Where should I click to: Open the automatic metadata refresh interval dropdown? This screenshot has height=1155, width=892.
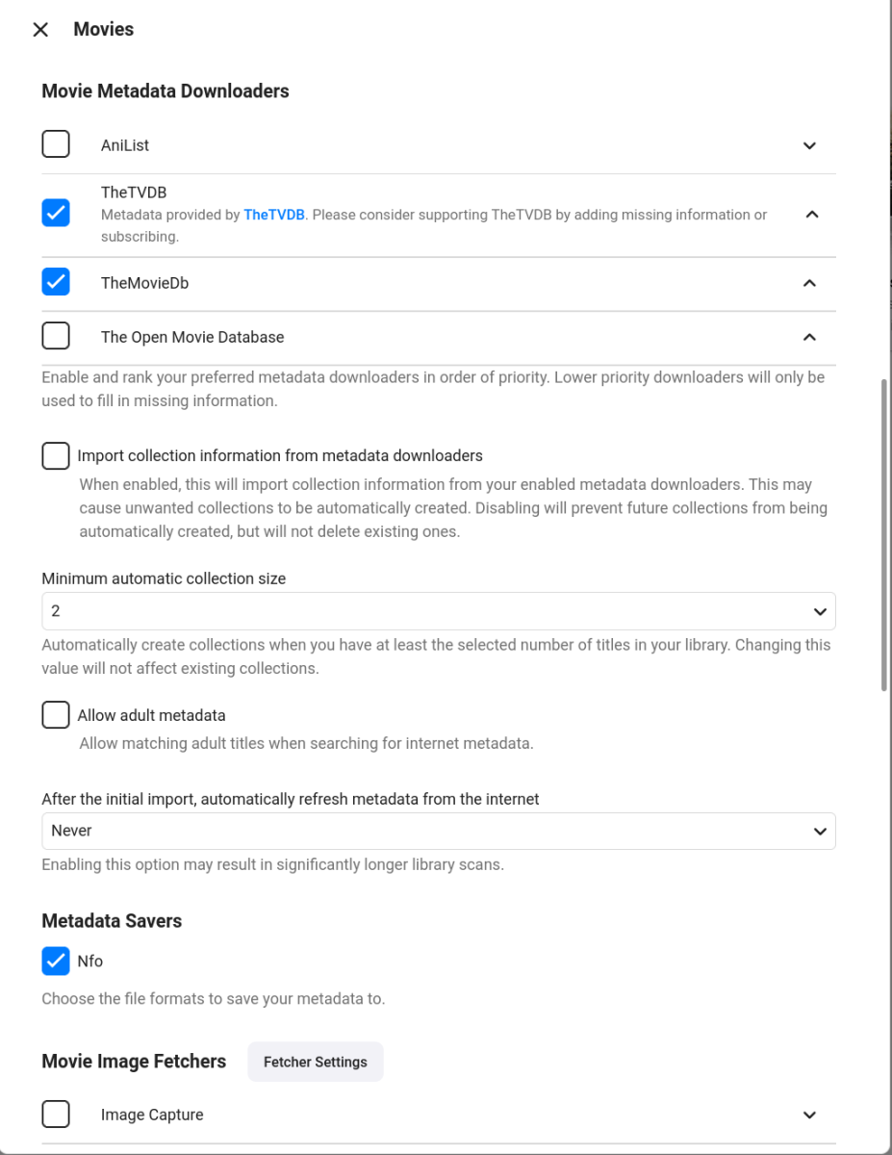click(x=438, y=831)
